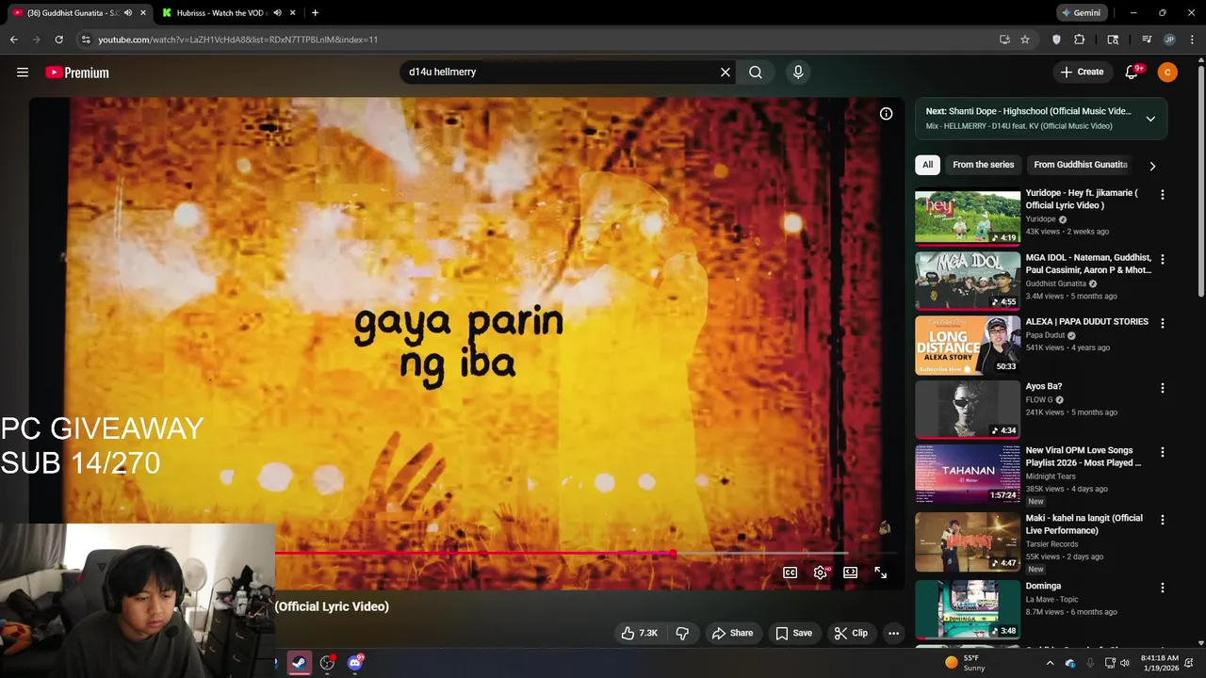The height and width of the screenshot is (678, 1206).
Task: Open options for MGA IDOL video
Action: click(1162, 259)
